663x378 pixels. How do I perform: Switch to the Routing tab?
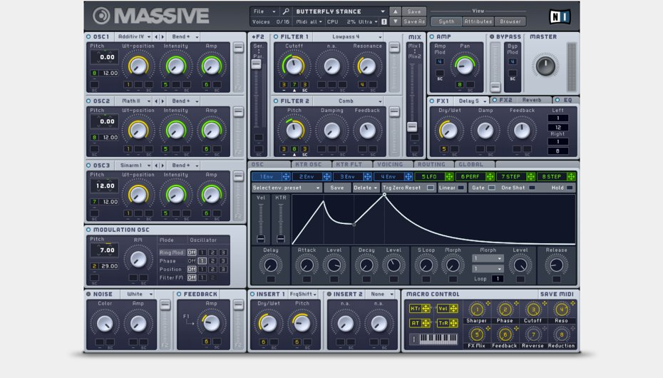431,164
